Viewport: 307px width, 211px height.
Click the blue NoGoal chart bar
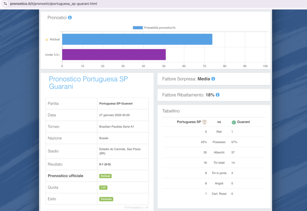(137, 39)
